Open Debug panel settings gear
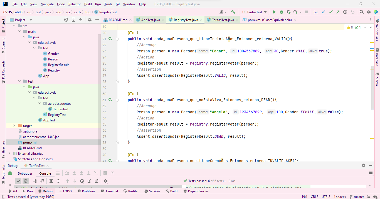Viewport: 380px width, 199px height. click(x=106, y=181)
